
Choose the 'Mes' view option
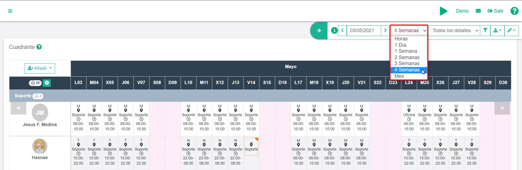point(399,76)
